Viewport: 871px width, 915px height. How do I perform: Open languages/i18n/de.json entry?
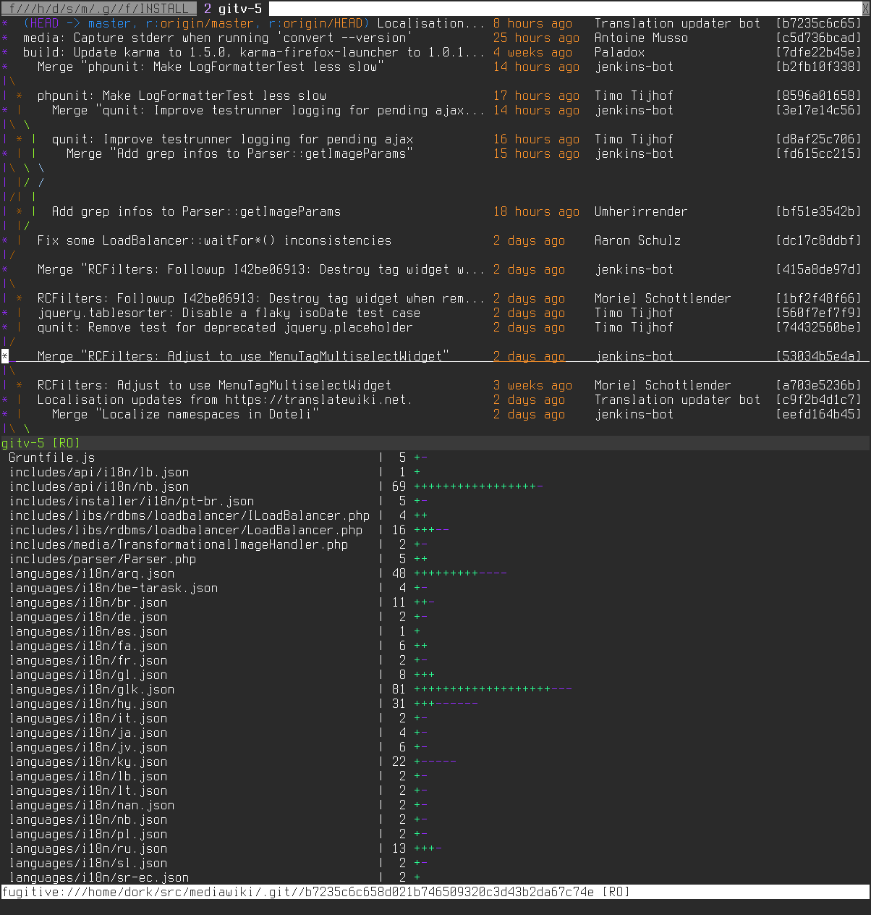point(88,617)
